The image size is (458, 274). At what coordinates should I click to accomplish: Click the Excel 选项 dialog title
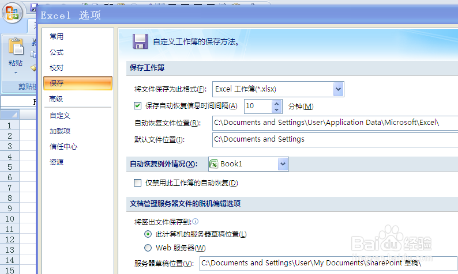point(71,15)
